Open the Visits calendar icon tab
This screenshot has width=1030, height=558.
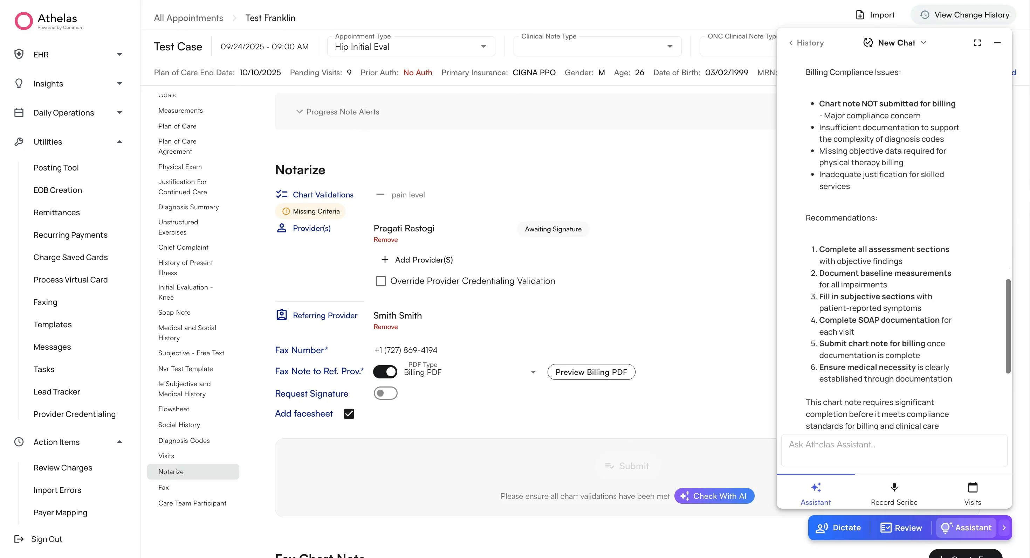pos(973,487)
